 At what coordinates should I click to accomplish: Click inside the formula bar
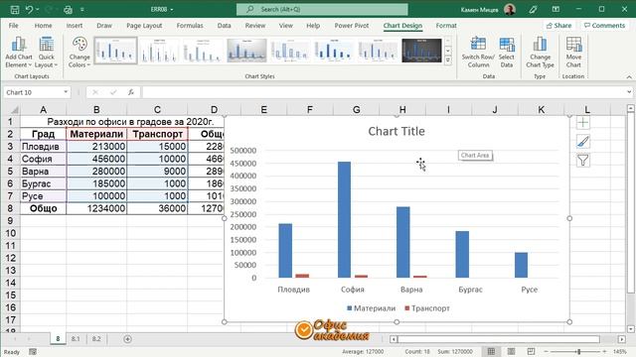point(384,92)
